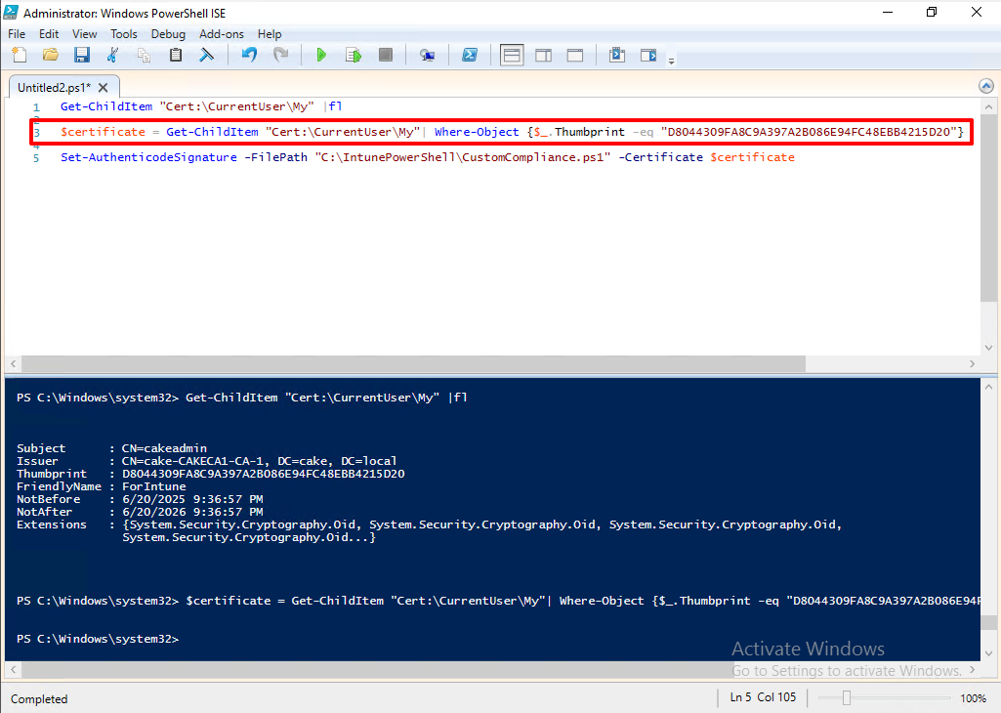The height and width of the screenshot is (713, 1001).
Task: Open the File menu
Action: coord(17,34)
